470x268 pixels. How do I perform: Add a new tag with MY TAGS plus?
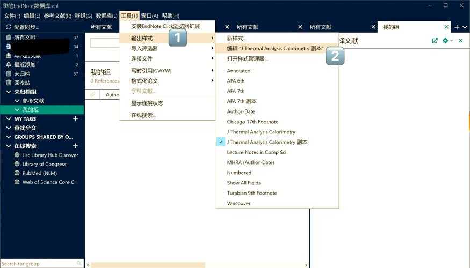pos(76,119)
